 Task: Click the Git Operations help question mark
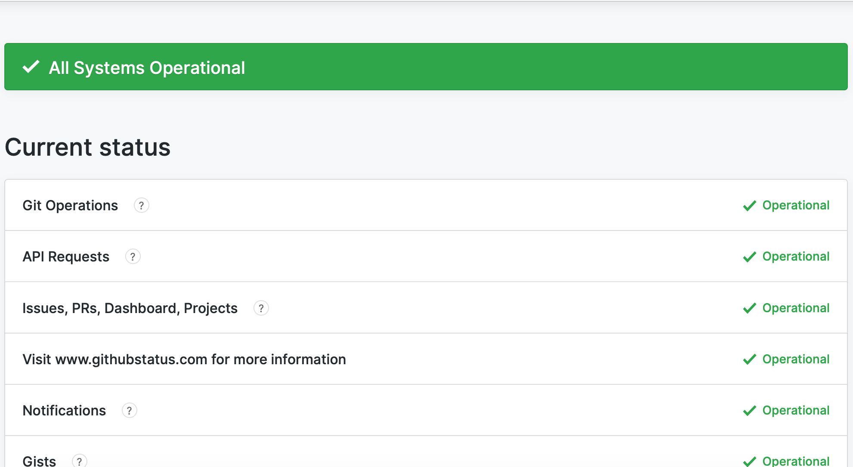[x=141, y=206]
